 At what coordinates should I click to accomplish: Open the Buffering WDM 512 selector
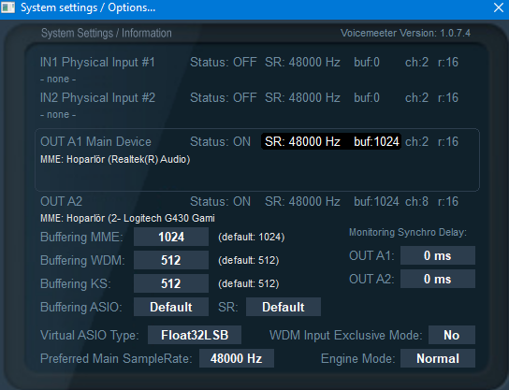tap(171, 260)
